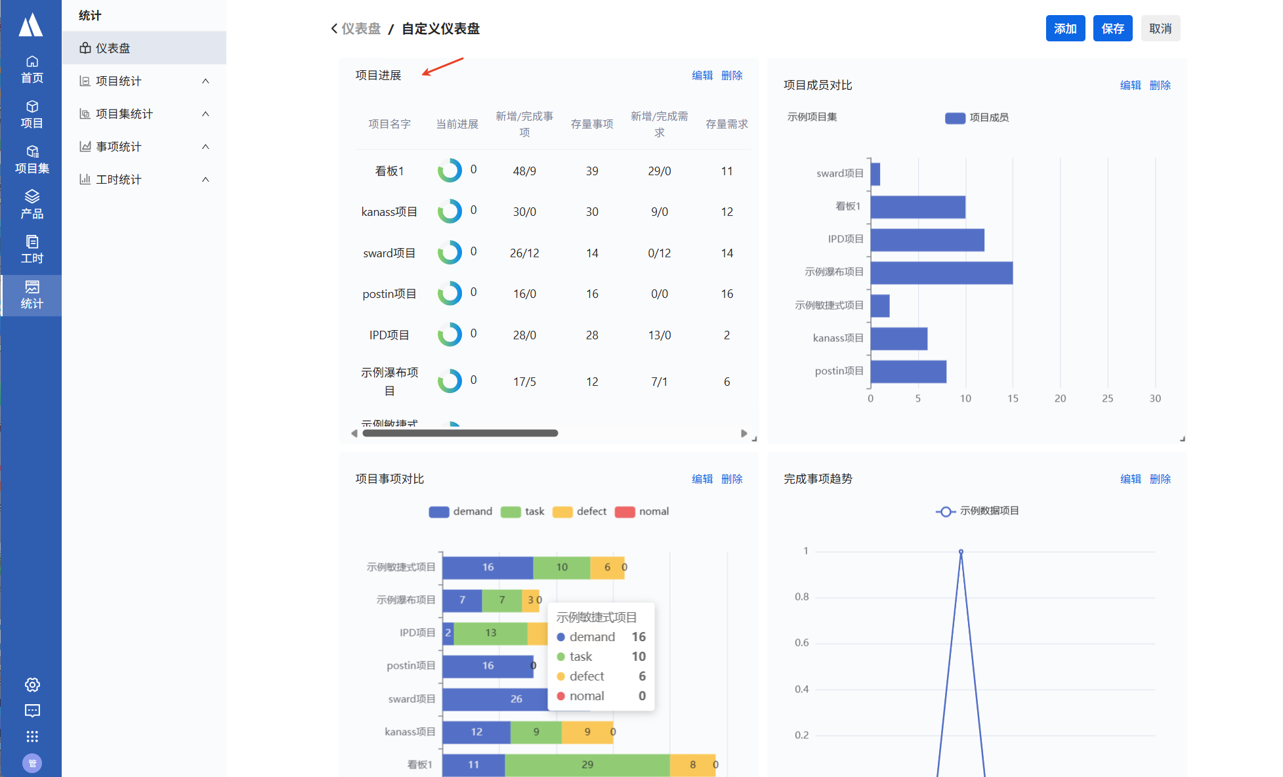The image size is (1283, 777).
Task: Collapse the 项目统计 menu group
Action: click(x=205, y=81)
